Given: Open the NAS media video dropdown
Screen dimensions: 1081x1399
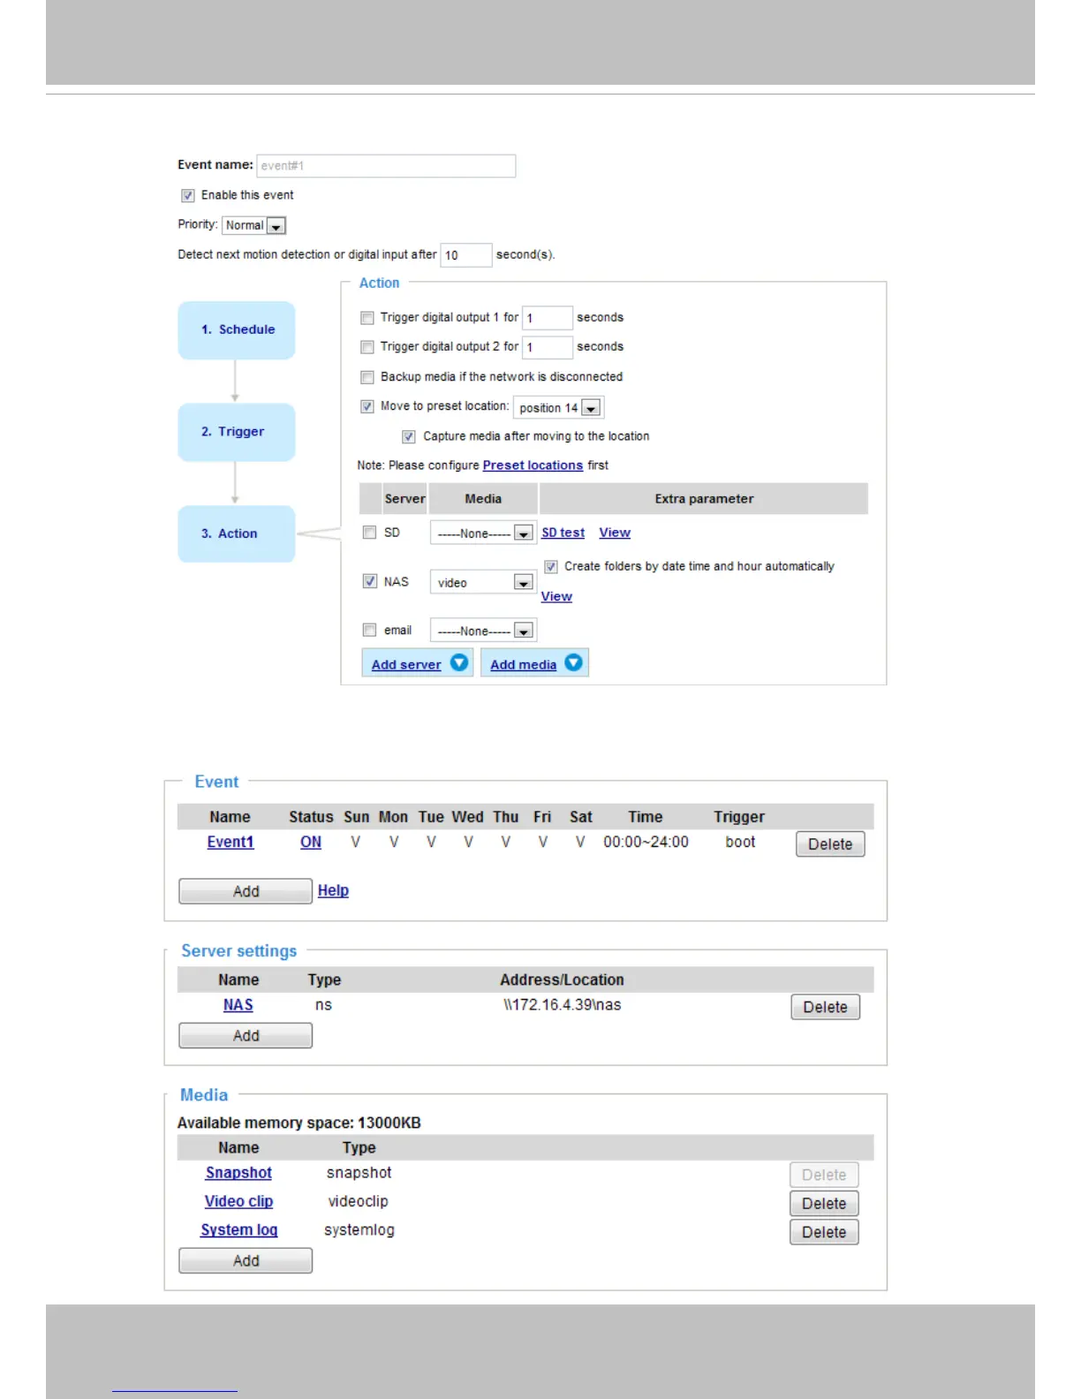Looking at the screenshot, I should point(484,582).
